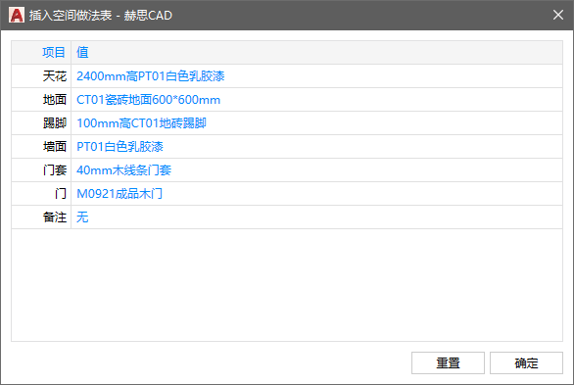The width and height of the screenshot is (574, 385).
Task: Confirm with the 确定 button
Action: (526, 363)
